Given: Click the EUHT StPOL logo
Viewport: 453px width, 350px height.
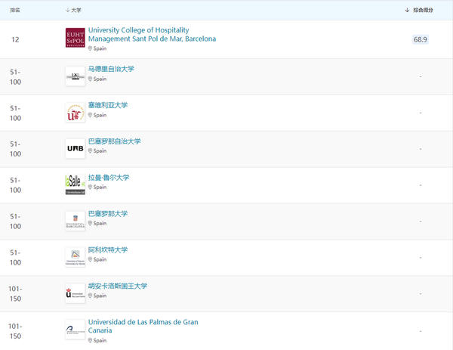Looking at the screenshot, I should [75, 38].
